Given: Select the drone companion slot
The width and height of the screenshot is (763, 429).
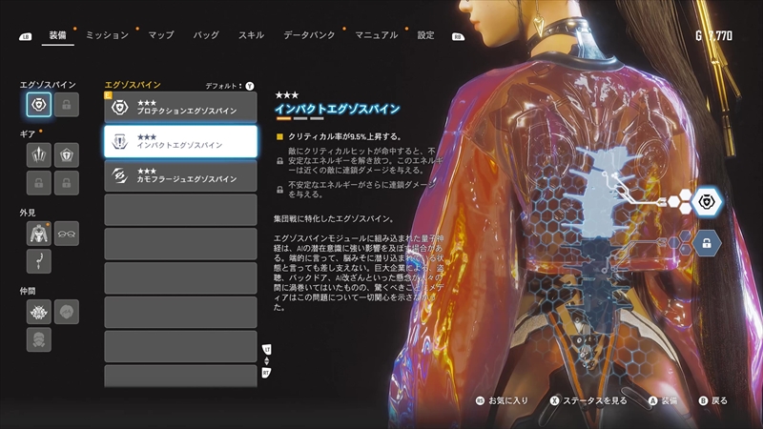Looking at the screenshot, I should click(39, 312).
